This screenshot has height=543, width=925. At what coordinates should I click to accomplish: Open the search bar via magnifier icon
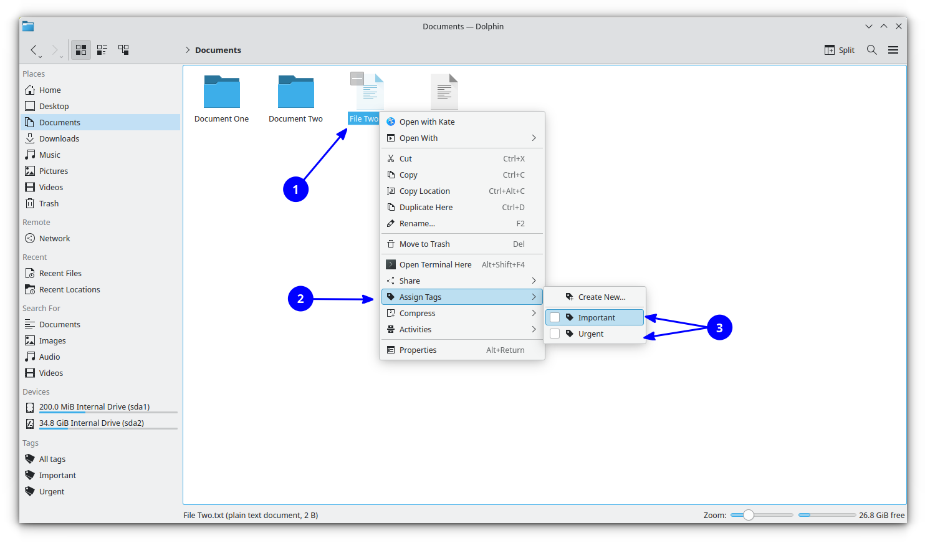coord(871,50)
